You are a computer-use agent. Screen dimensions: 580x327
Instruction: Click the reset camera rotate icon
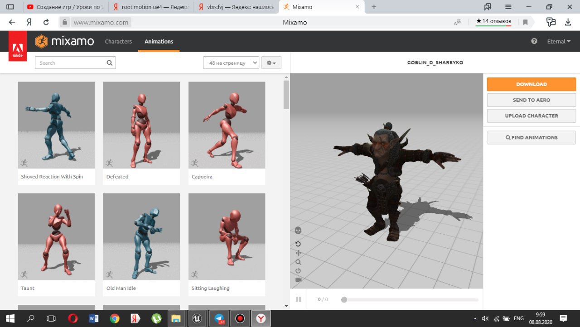coord(298,244)
